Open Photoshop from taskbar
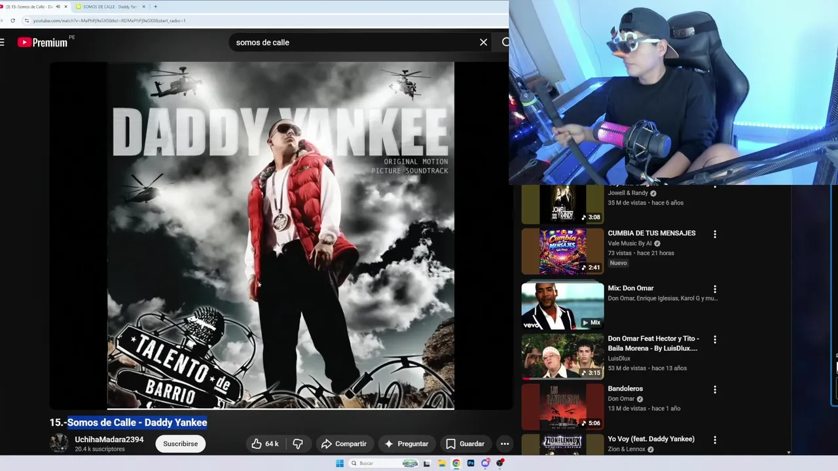838x471 pixels. click(471, 463)
